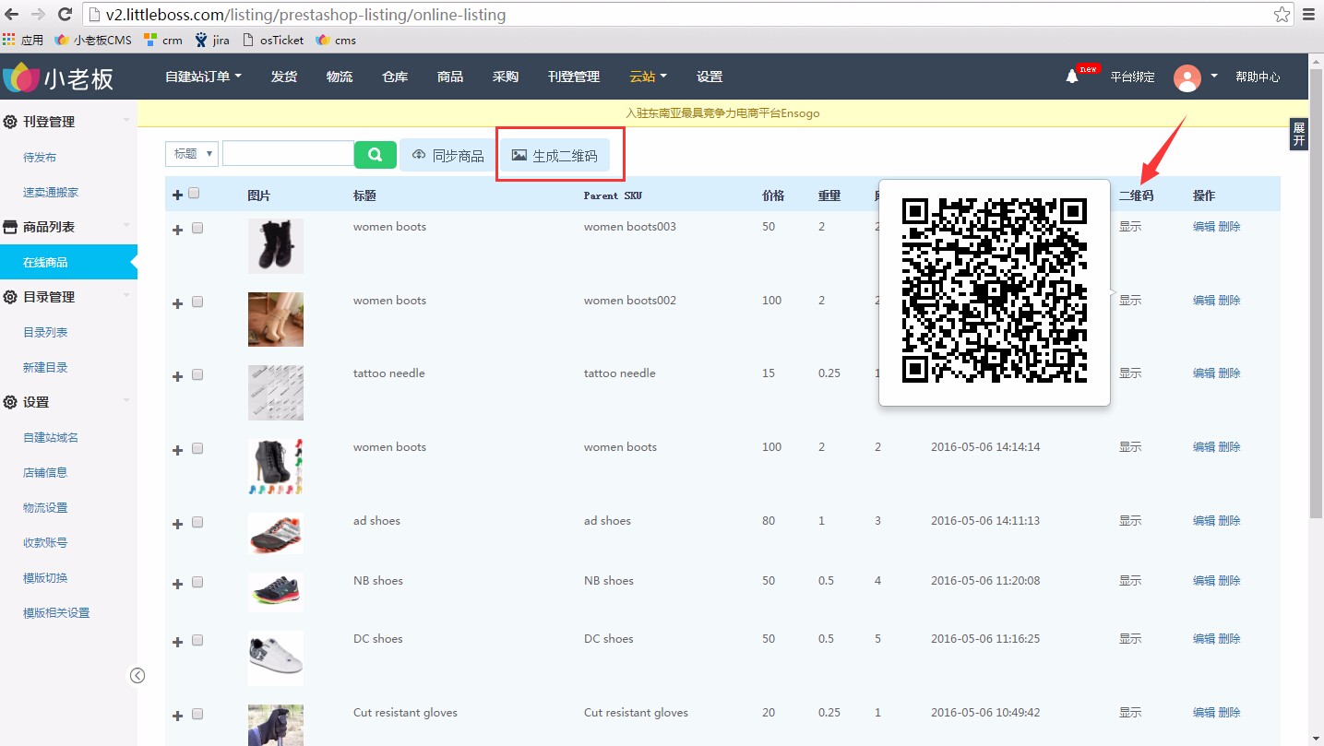Expand the women boots002 row
The height and width of the screenshot is (746, 1324).
coord(178,303)
